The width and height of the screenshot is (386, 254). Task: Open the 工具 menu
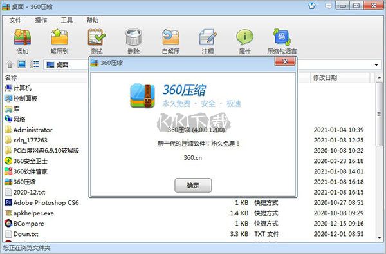pyautogui.click(x=67, y=20)
